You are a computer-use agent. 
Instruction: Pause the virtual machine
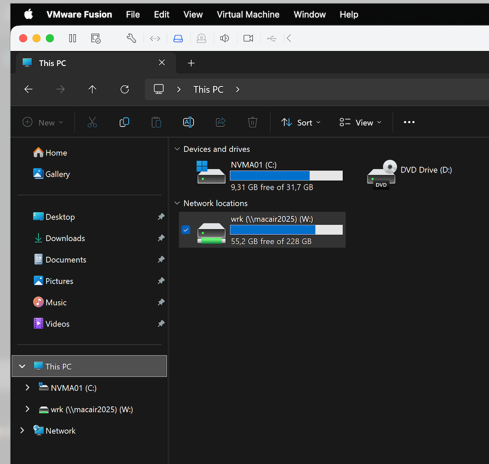click(72, 38)
